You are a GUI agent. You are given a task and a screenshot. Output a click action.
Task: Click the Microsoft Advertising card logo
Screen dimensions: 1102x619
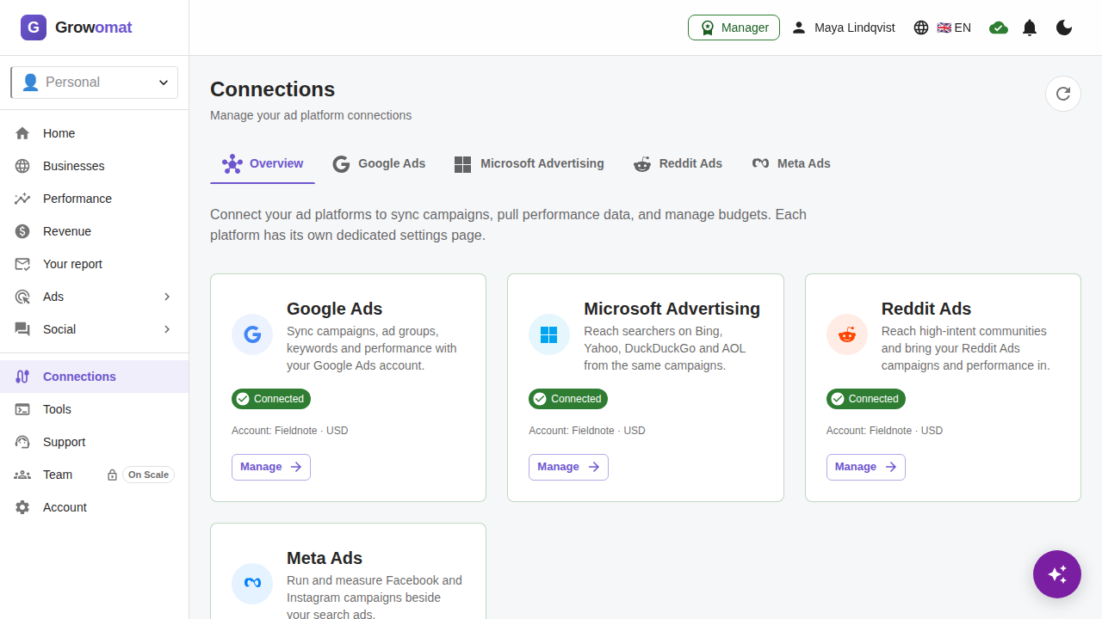pos(549,334)
